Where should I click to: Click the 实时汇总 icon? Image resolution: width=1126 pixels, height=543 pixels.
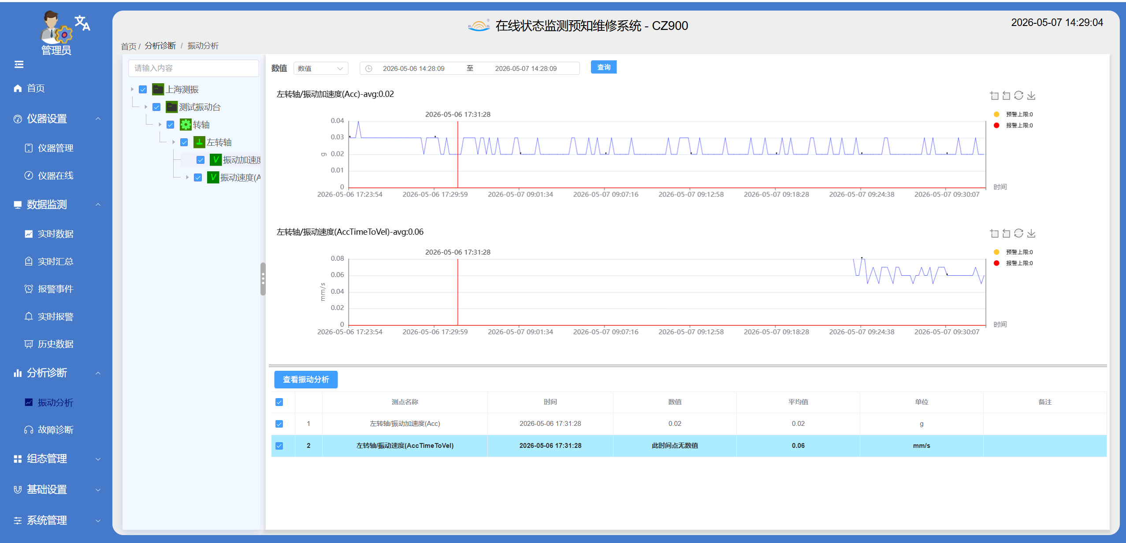[29, 261]
